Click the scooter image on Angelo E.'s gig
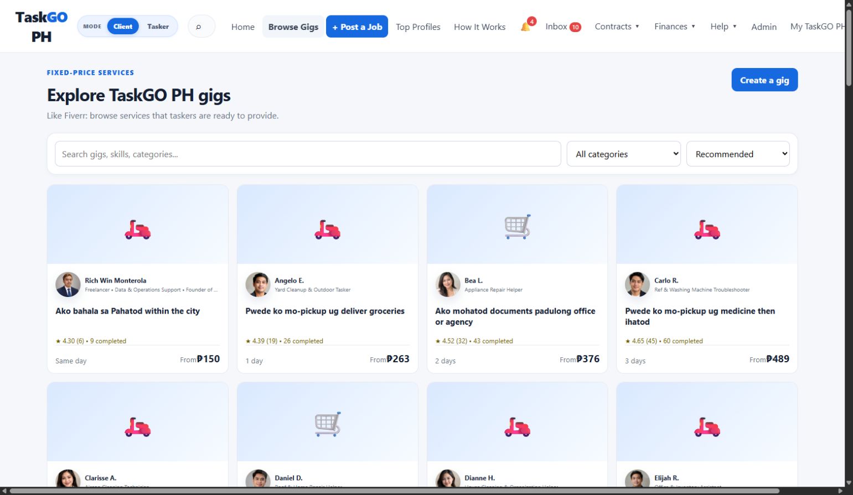The height and width of the screenshot is (495, 853). point(328,229)
